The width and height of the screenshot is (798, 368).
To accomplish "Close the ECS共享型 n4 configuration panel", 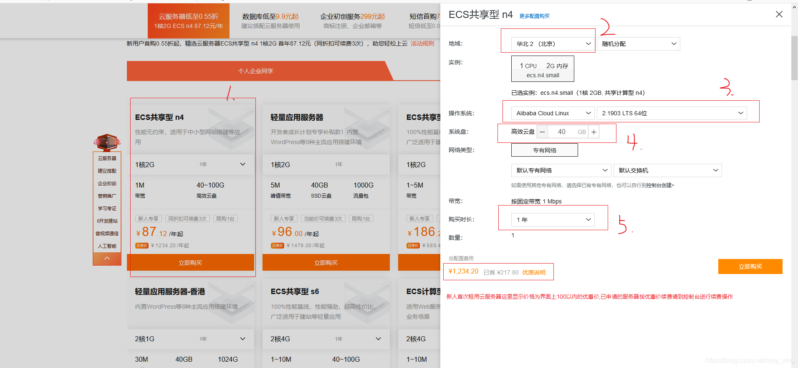I will [x=779, y=14].
